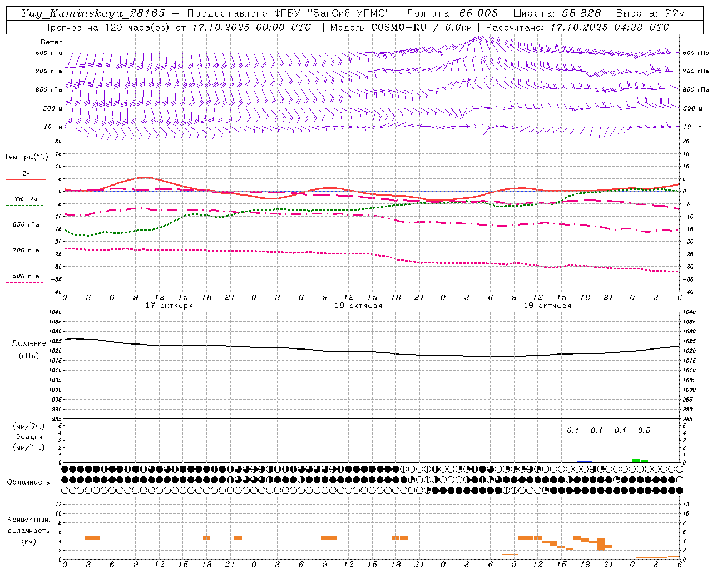The width and height of the screenshot is (712, 569).
Task: Click the model label COSMO-RU / 6.6км
Action: tap(421, 27)
